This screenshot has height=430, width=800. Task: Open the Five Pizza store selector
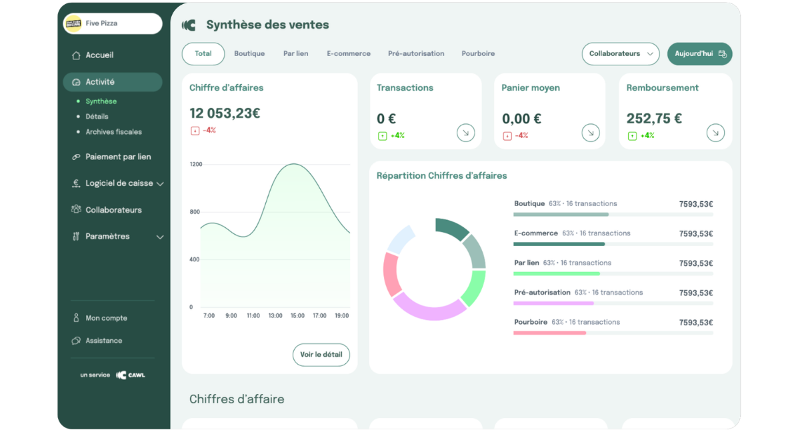tap(113, 23)
